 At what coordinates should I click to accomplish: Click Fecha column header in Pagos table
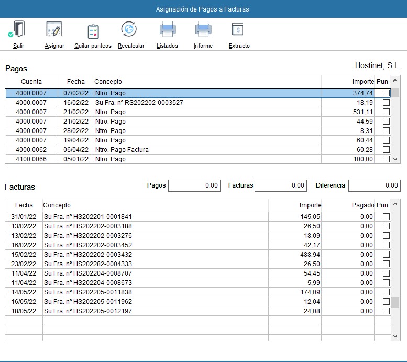click(75, 82)
